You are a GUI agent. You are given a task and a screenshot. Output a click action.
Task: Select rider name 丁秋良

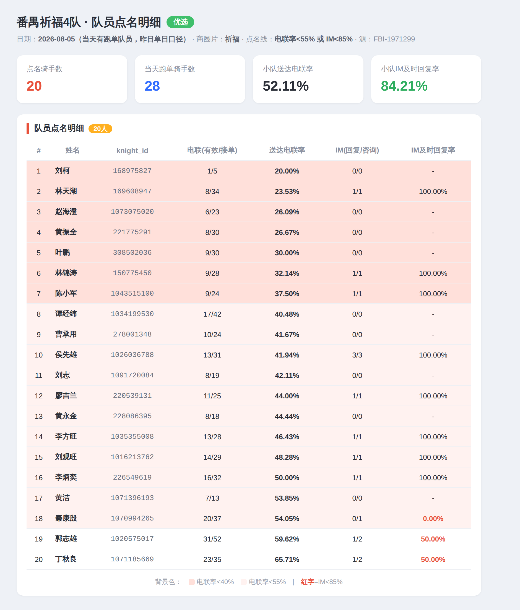[x=66, y=560]
